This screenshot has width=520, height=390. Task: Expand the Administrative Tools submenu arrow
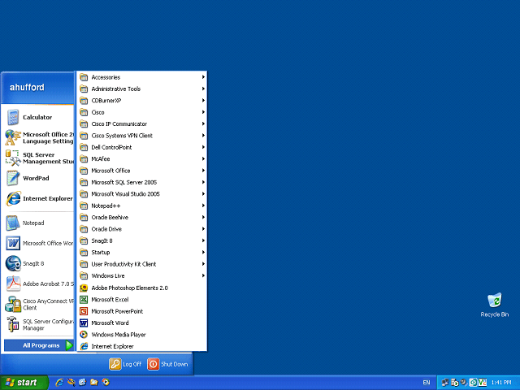click(203, 89)
